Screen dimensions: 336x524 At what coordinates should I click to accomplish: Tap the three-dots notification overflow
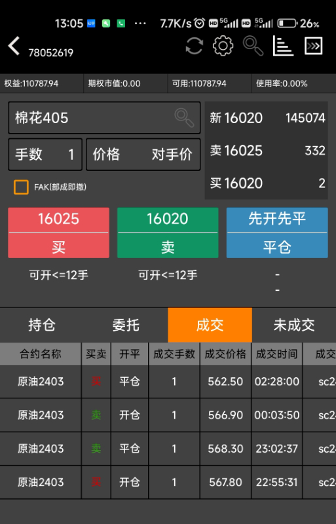tap(140, 24)
